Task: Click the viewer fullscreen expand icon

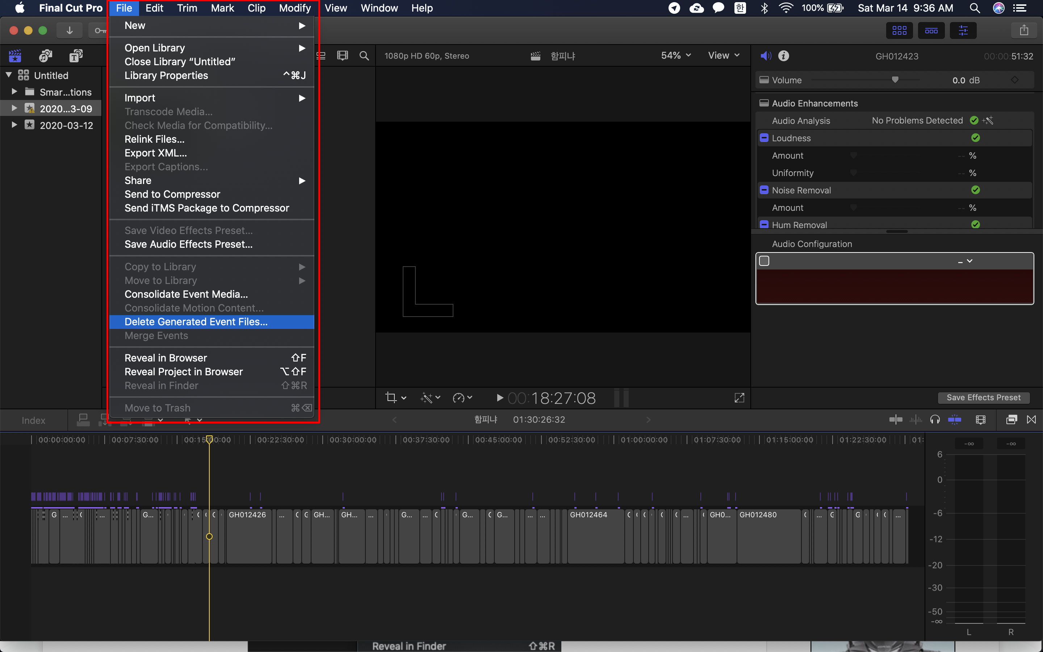Action: (x=739, y=398)
